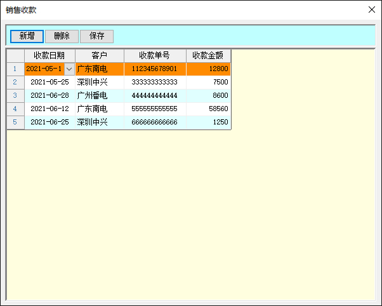This screenshot has width=382, height=306.
Task: Click the 收款单号 column header
Action: (x=155, y=55)
